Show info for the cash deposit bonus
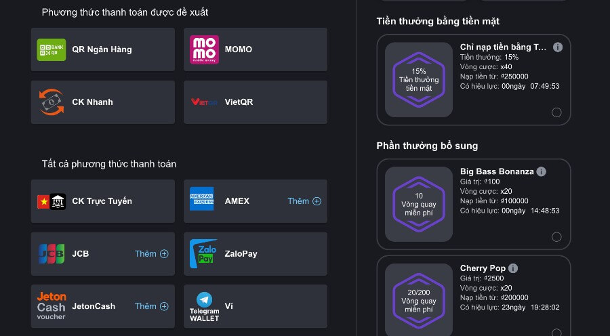Viewport: 610px width, 336px height. [558, 47]
